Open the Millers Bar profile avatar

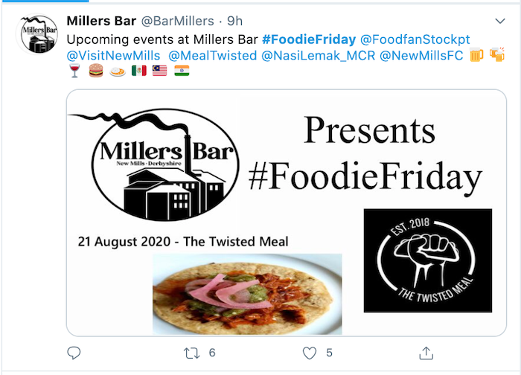point(37,35)
